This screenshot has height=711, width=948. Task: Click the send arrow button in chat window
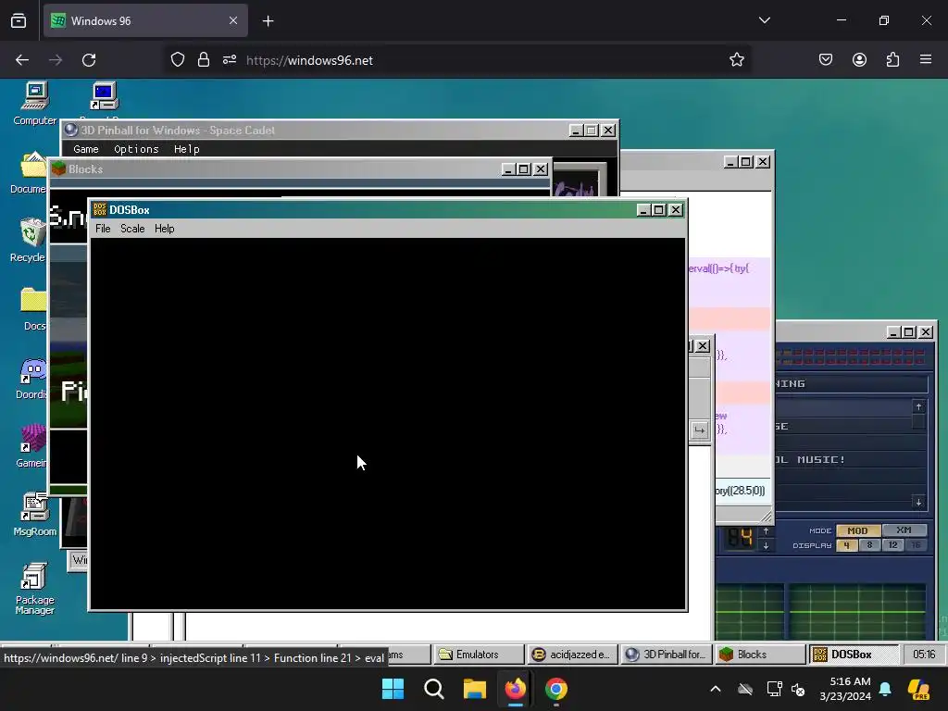click(700, 430)
